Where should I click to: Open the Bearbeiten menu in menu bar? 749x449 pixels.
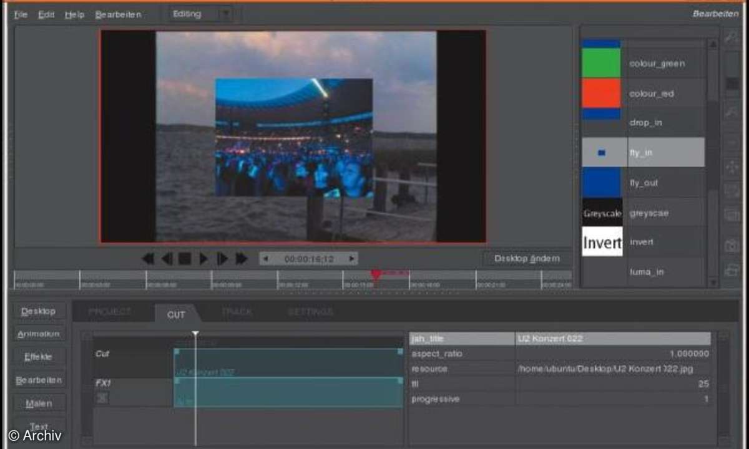pos(118,14)
